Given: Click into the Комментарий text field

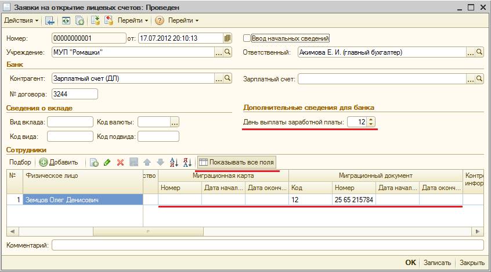Looking at the screenshot, I should tap(267, 245).
